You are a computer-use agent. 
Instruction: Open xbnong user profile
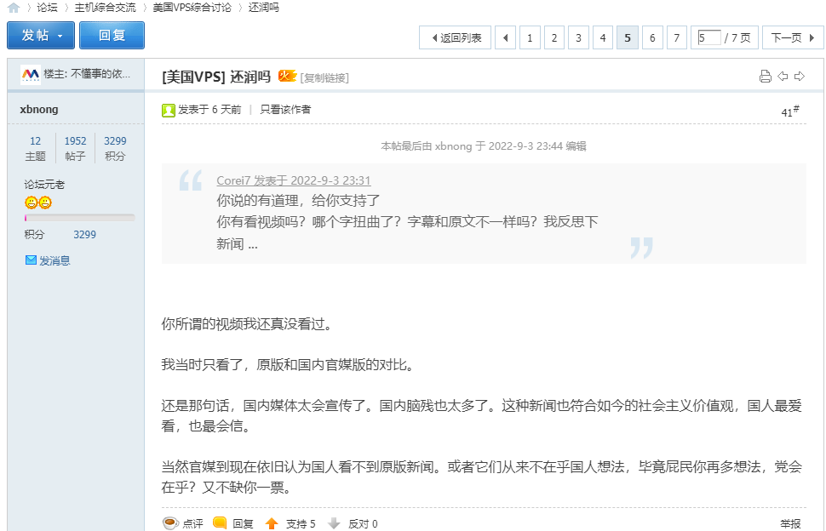click(39, 110)
